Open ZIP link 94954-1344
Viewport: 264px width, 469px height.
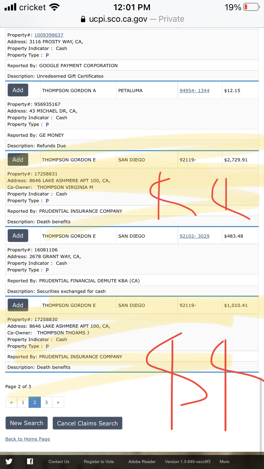point(194,90)
